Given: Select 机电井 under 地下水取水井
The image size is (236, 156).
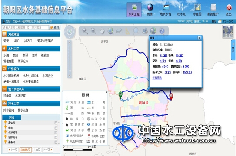Looking at the screenshot, I should [x=7, y=96].
